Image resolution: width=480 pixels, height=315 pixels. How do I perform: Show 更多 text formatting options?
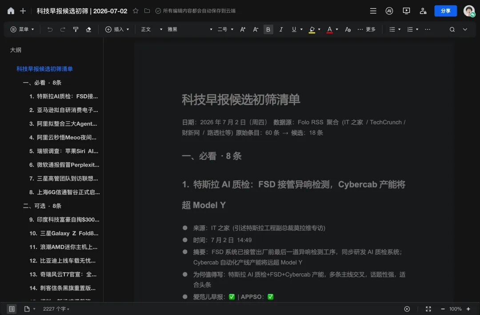pyautogui.click(x=366, y=29)
